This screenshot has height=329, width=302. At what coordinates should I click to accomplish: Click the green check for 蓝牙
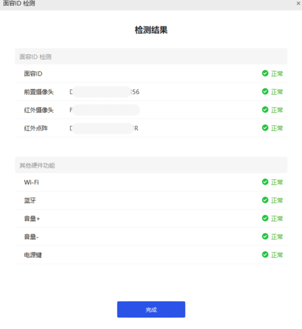265,200
